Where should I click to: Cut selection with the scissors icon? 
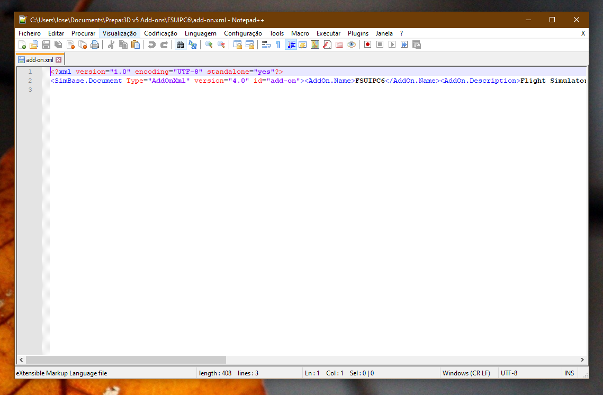tap(111, 45)
